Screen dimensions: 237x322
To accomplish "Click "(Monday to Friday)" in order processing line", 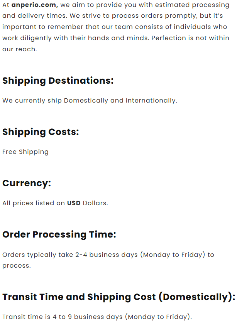I will [x=173, y=255].
